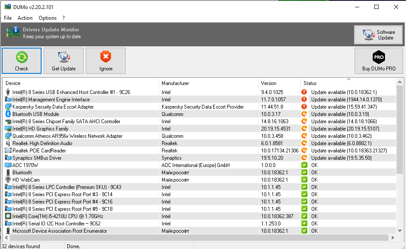Screen dimensions: 406x249
Task: Select 'PCI Express Root Port #3 - 9C14' row
Action: click(199, 194)
